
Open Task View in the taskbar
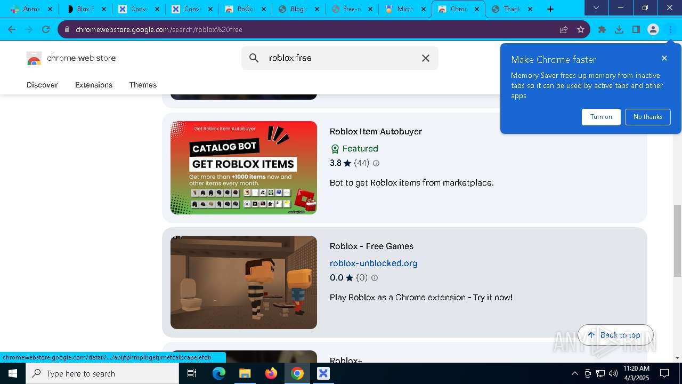pyautogui.click(x=192, y=373)
